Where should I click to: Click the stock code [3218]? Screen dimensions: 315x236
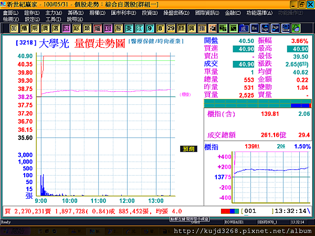tap(26, 43)
